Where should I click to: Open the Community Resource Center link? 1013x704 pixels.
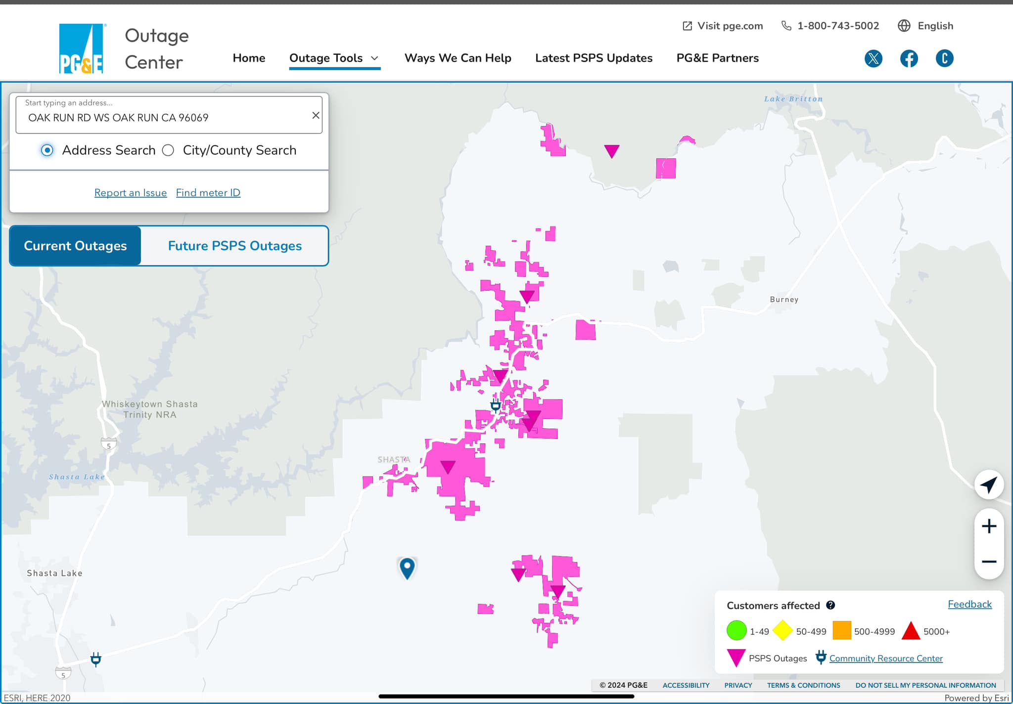tap(886, 659)
